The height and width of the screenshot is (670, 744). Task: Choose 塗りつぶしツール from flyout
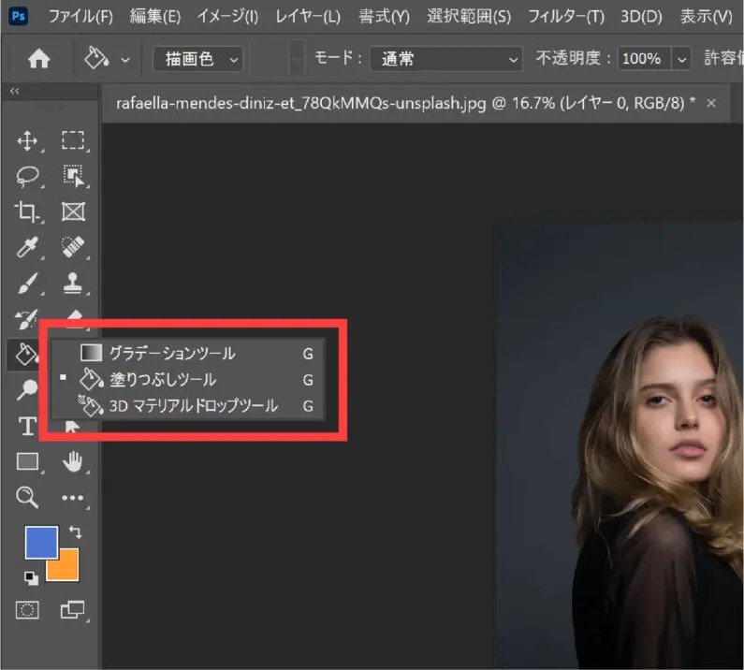[x=188, y=380]
